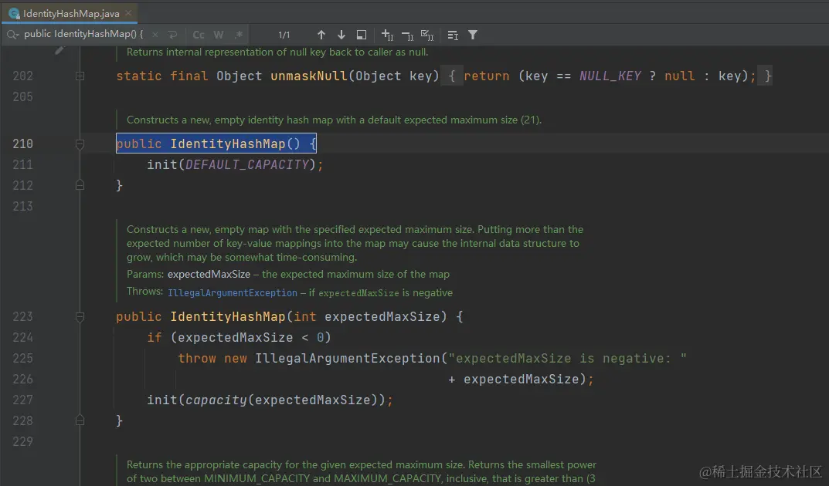Screen dimensions: 829x486
Task: Expand folded unmaskNull method at line 202
Action: pyautogui.click(x=80, y=76)
